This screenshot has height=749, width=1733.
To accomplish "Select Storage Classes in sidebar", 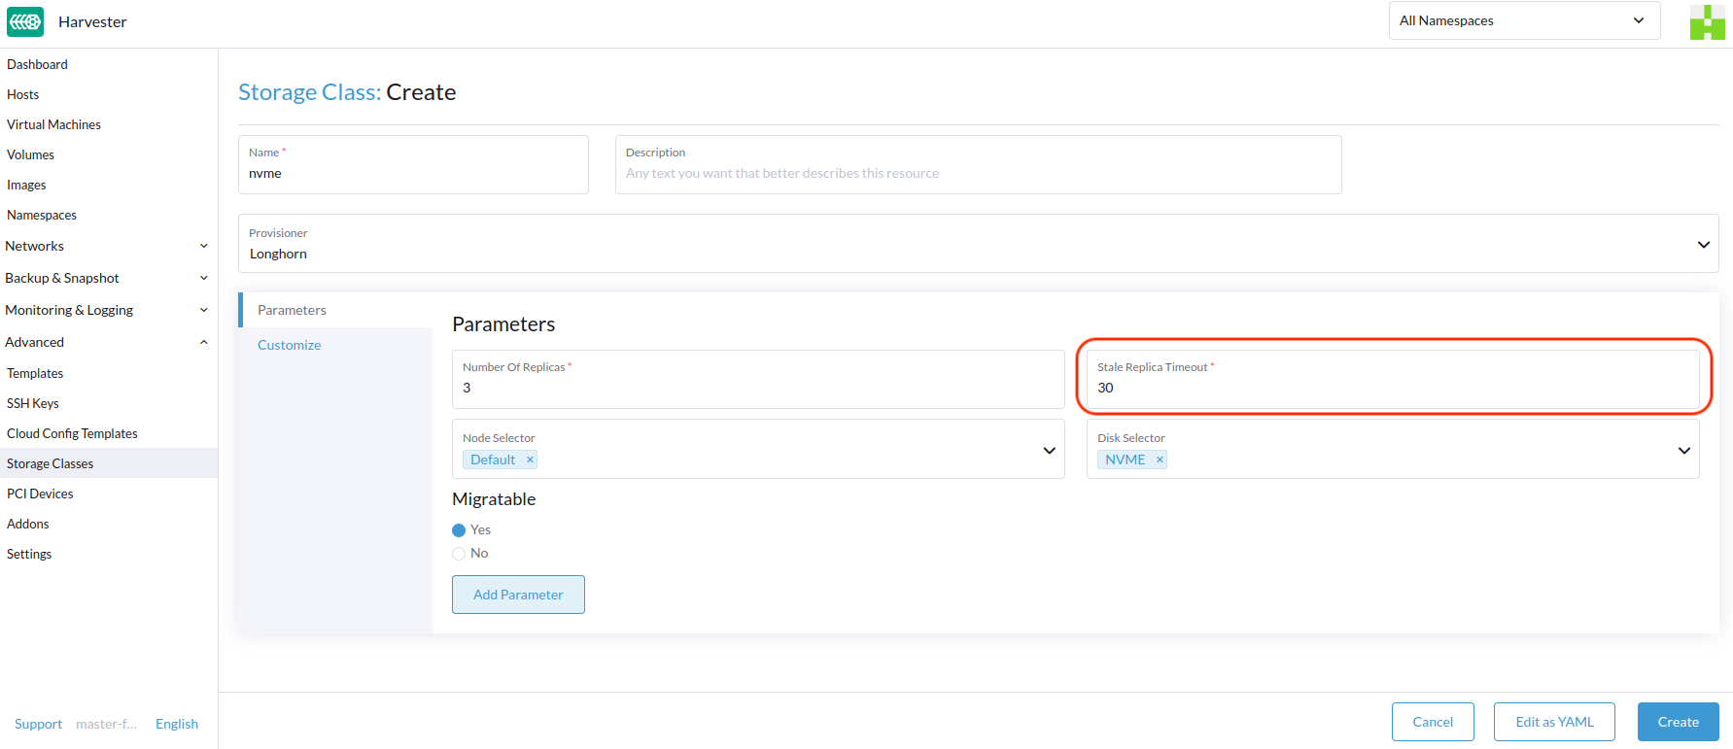I will pyautogui.click(x=108, y=463).
